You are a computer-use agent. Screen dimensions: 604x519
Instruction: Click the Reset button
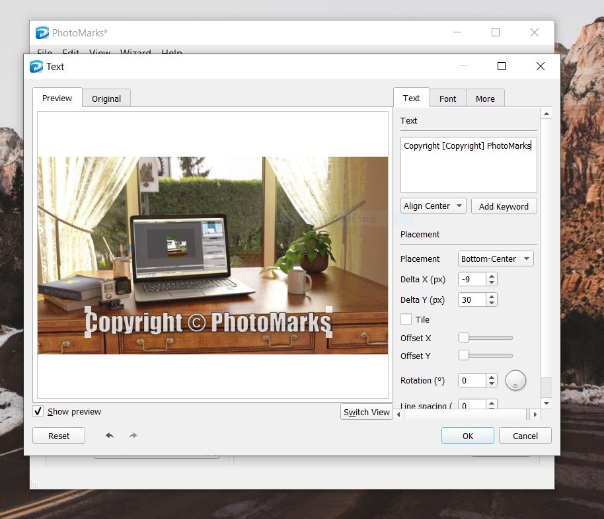pos(59,436)
